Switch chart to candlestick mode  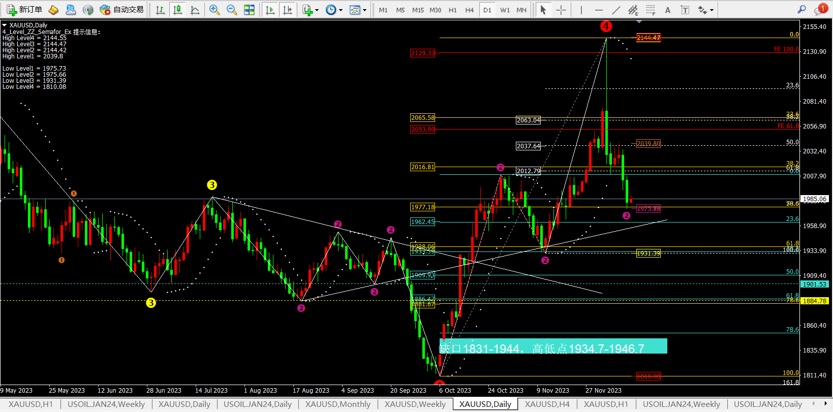click(177, 10)
